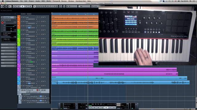Toggle the Auto-Scroll button in toolbar

(60, 6)
